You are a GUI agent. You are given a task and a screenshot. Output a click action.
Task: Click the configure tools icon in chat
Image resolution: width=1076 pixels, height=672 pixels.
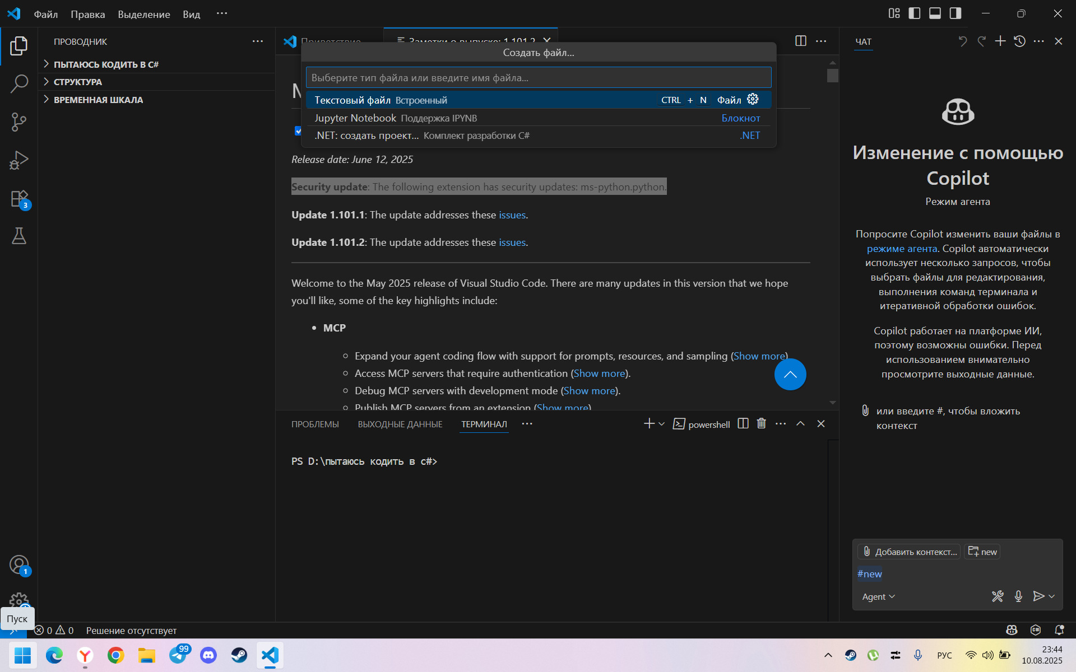998,596
